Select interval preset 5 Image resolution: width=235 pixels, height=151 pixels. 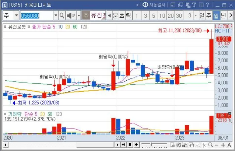(154, 15)
